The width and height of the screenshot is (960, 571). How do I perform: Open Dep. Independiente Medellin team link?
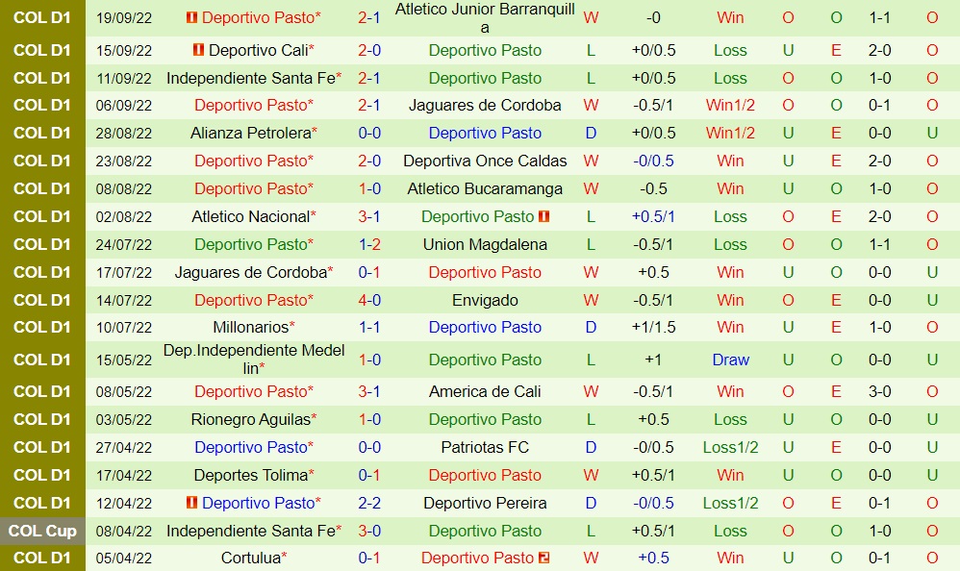point(254,360)
